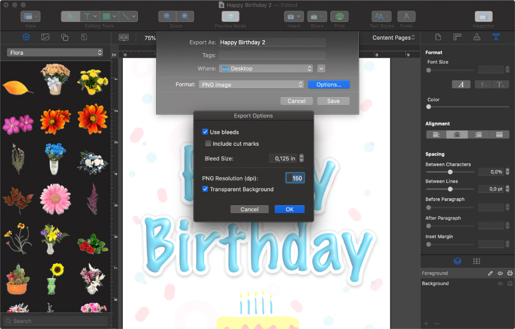Click the Tags input field
The height and width of the screenshot is (329, 515).
point(272,55)
